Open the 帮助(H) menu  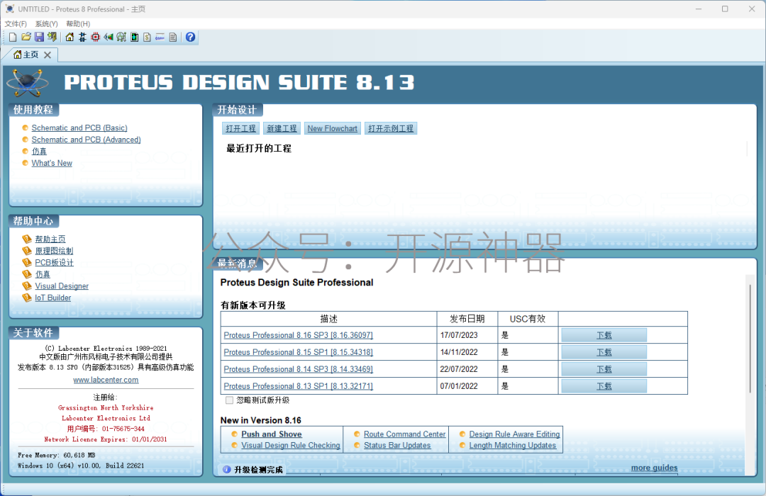coord(78,23)
